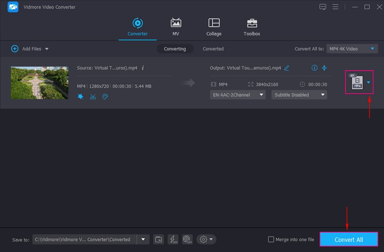Switch to the Toolbox tab

point(251,27)
